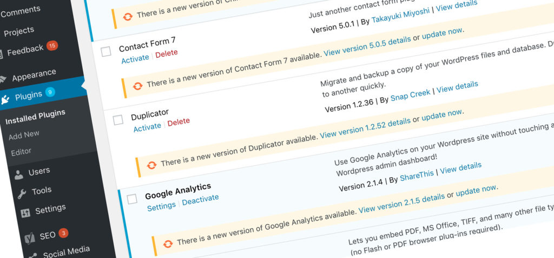Click the Plugins plug icon

click(x=5, y=100)
